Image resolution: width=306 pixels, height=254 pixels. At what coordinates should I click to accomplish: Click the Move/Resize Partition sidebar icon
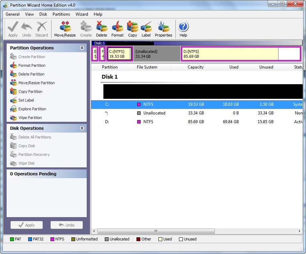14,83
